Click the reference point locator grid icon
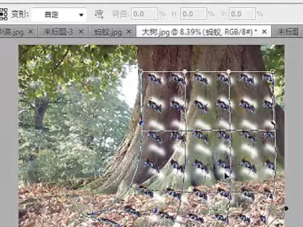 coord(4,14)
